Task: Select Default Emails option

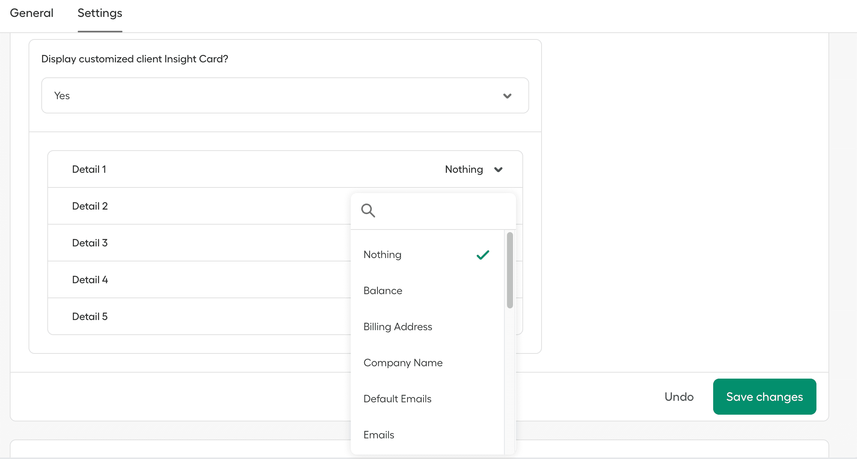Action: point(397,399)
